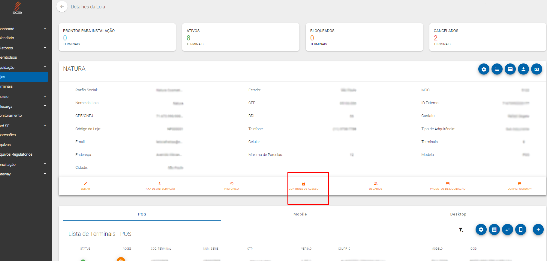The image size is (547, 261).
Task: Open the gear settings icon in NATURA header
Action: tap(484, 69)
